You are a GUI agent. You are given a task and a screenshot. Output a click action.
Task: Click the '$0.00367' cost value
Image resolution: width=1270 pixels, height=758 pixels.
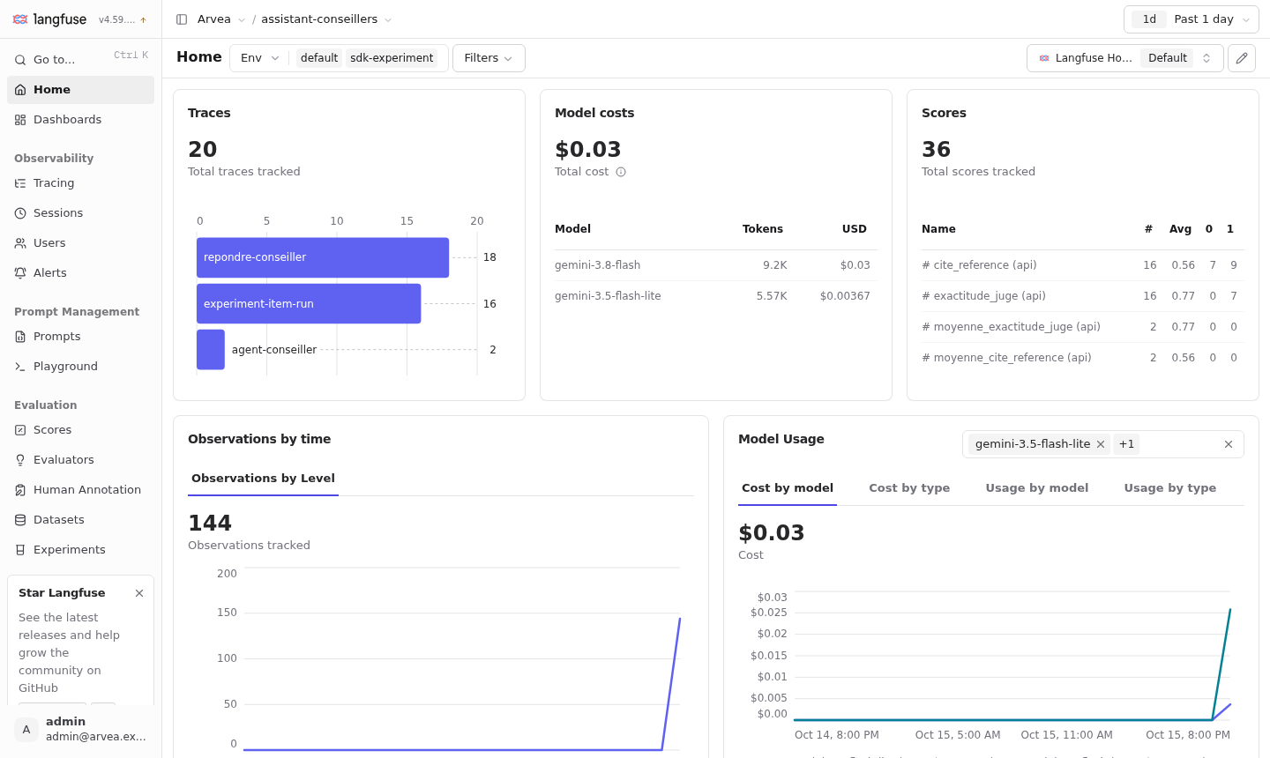coord(845,296)
